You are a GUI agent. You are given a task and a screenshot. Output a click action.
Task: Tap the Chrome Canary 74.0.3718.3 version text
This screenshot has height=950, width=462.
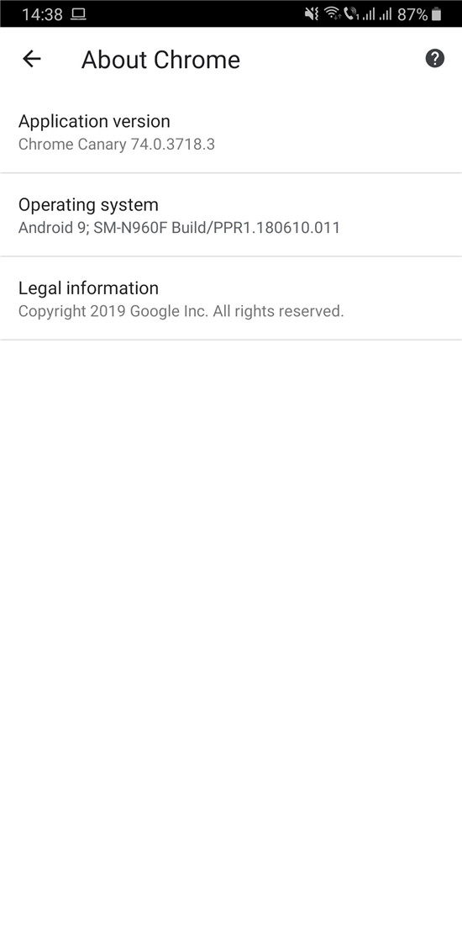[116, 145]
